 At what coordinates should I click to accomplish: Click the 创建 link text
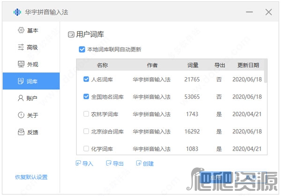coord(148,163)
